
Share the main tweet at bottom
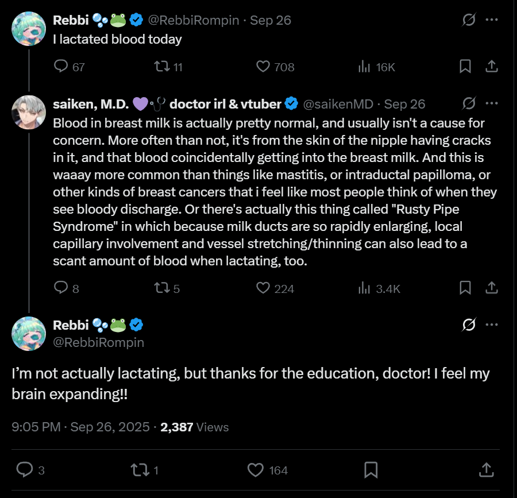click(x=486, y=470)
